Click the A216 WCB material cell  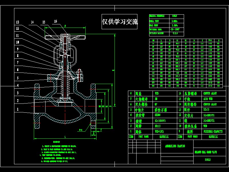click(208, 99)
